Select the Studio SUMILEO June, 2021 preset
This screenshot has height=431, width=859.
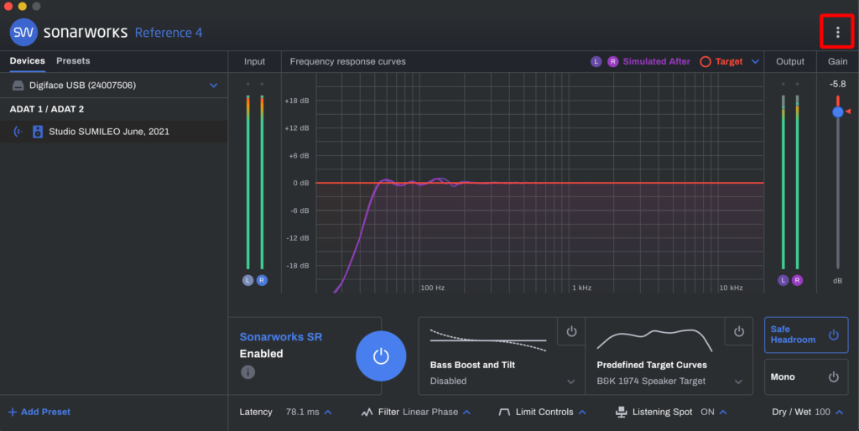click(x=113, y=132)
